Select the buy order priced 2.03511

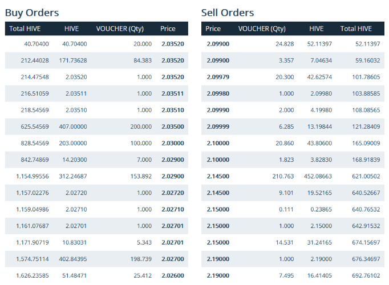pos(96,93)
